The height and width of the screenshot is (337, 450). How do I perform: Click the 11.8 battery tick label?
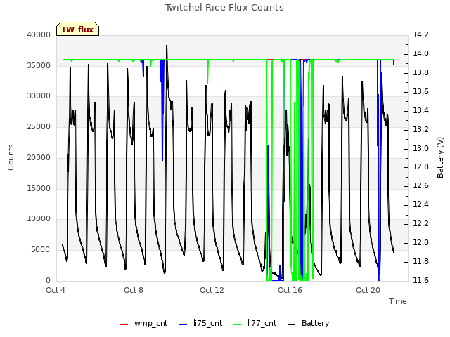point(420,261)
